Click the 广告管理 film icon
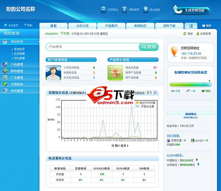Screen dimensions: 221x191 coord(5,77)
